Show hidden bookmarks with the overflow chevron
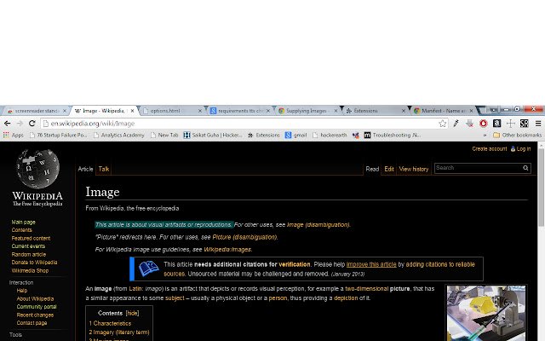Image resolution: width=545 pixels, height=341 pixels. tap(485, 135)
